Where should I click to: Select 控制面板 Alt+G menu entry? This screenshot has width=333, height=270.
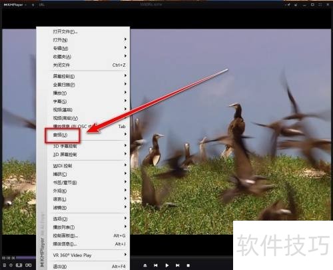tap(89, 235)
